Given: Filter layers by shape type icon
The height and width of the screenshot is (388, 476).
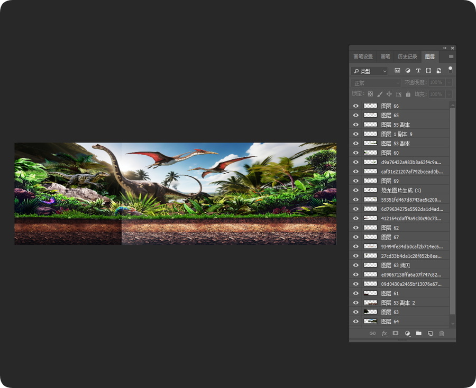Looking at the screenshot, I should click(x=428, y=71).
